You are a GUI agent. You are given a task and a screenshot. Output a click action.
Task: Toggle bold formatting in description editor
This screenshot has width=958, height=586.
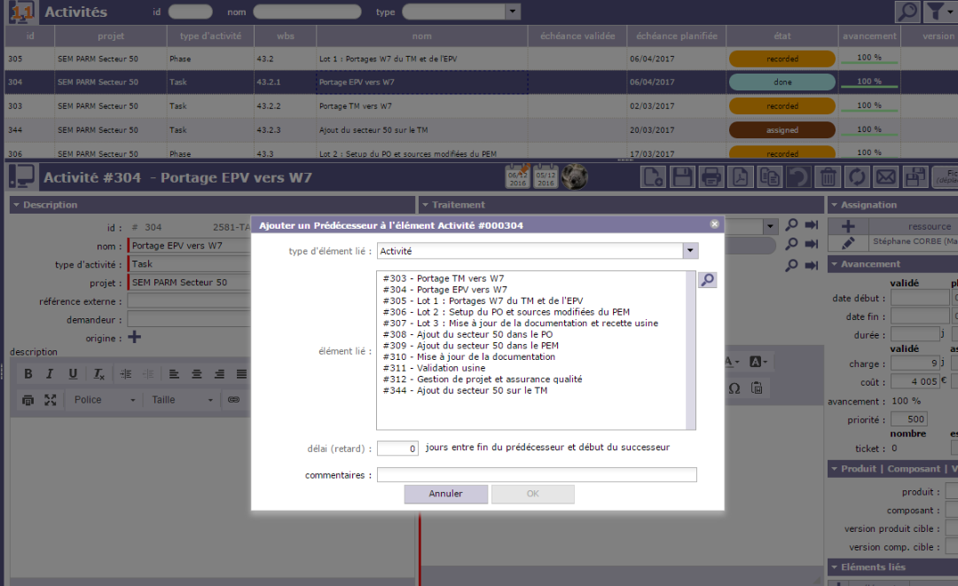pos(28,374)
